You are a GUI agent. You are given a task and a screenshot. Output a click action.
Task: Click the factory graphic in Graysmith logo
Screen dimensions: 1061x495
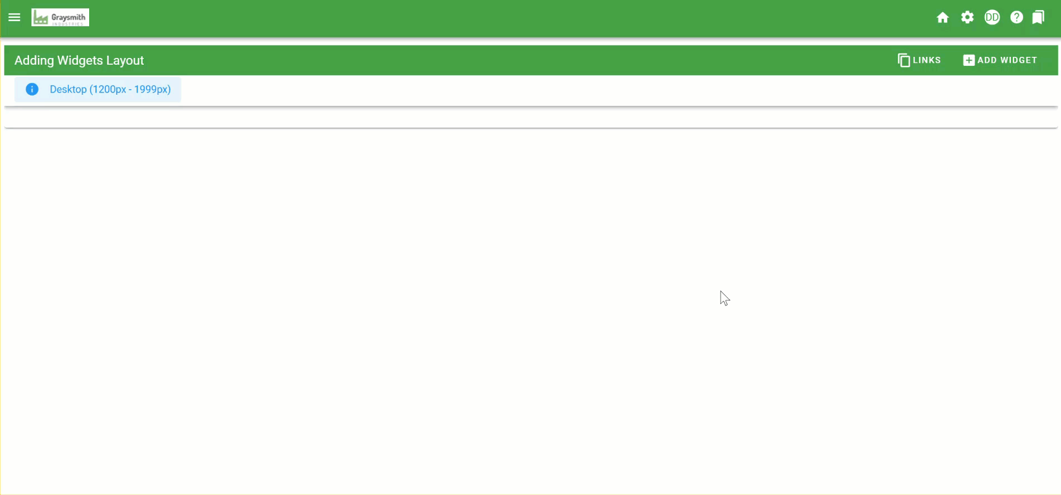coord(40,19)
